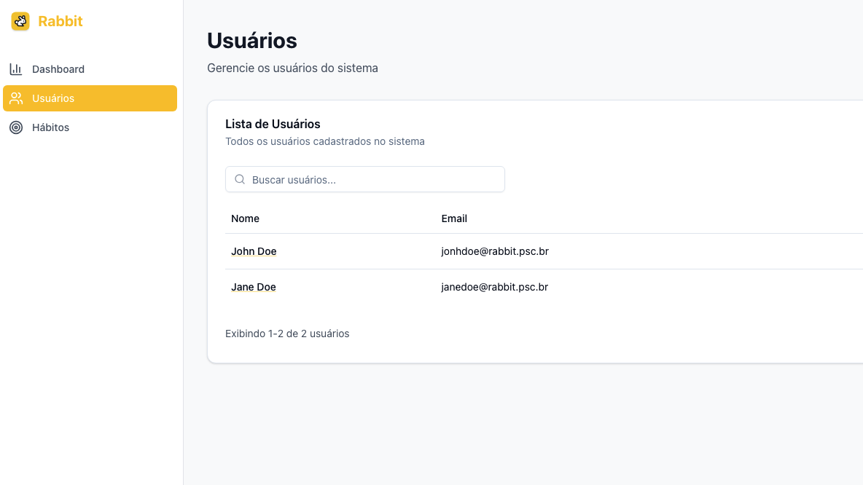Click the janedoe@rabbit.psc.br email cell

[495, 287]
